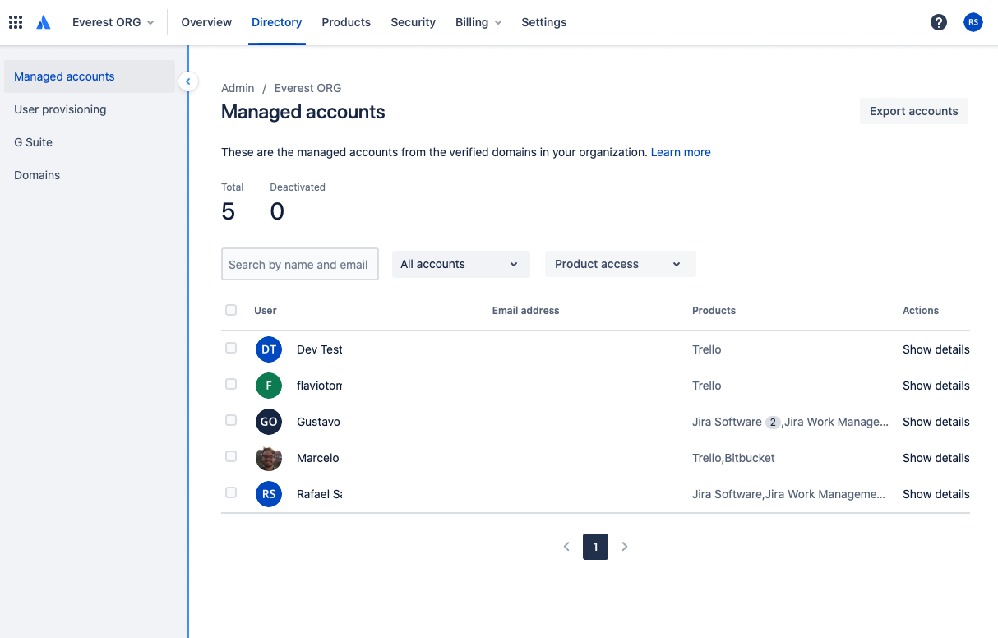998x638 pixels.
Task: Expand the Billing dropdown menu
Action: (x=478, y=22)
